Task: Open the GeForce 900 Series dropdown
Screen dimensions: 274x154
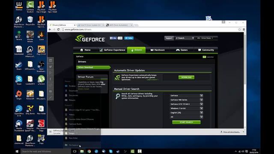Action: (x=186, y=100)
